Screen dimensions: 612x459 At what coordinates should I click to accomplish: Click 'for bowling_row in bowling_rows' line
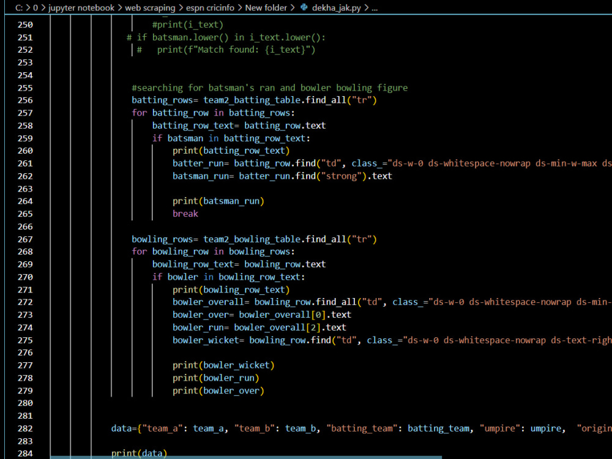pyautogui.click(x=213, y=252)
